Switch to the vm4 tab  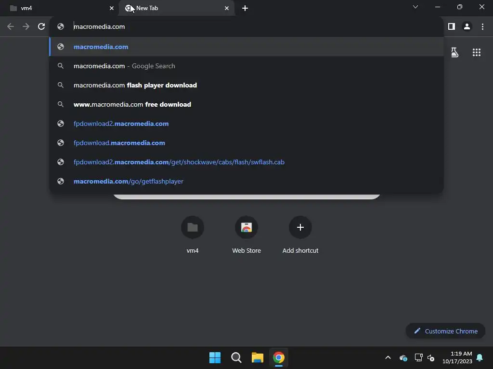point(60,8)
